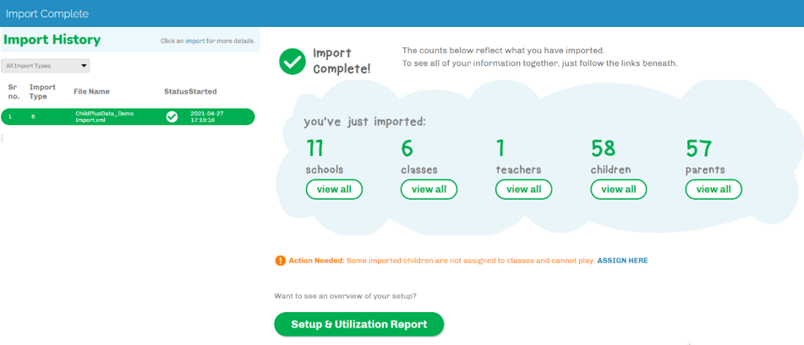Click the File Name column header
Image resolution: width=804 pixels, height=345 pixels.
tap(91, 91)
